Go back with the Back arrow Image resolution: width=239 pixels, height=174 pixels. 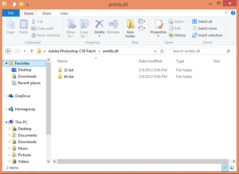pos(8,51)
